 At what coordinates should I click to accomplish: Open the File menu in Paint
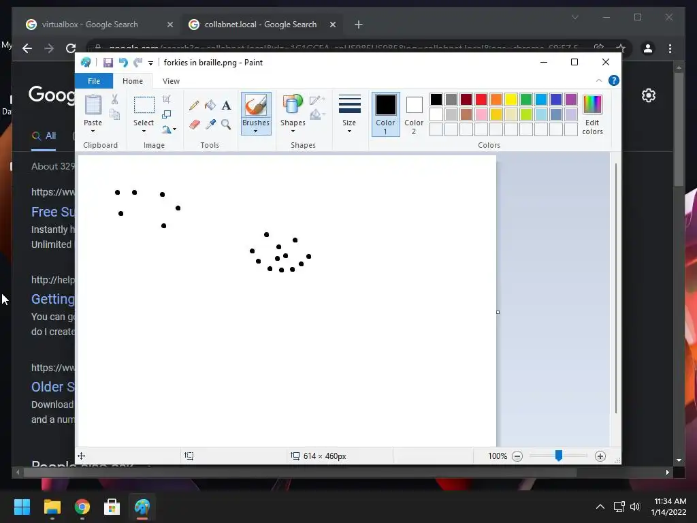pyautogui.click(x=94, y=81)
